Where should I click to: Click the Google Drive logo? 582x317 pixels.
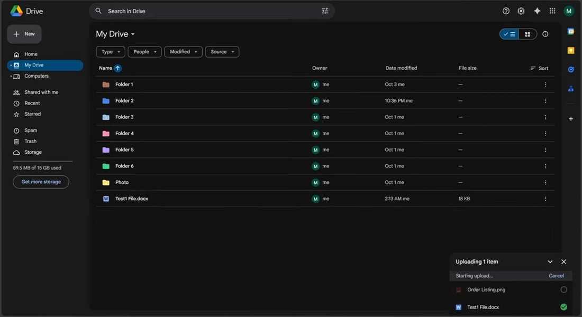click(16, 11)
